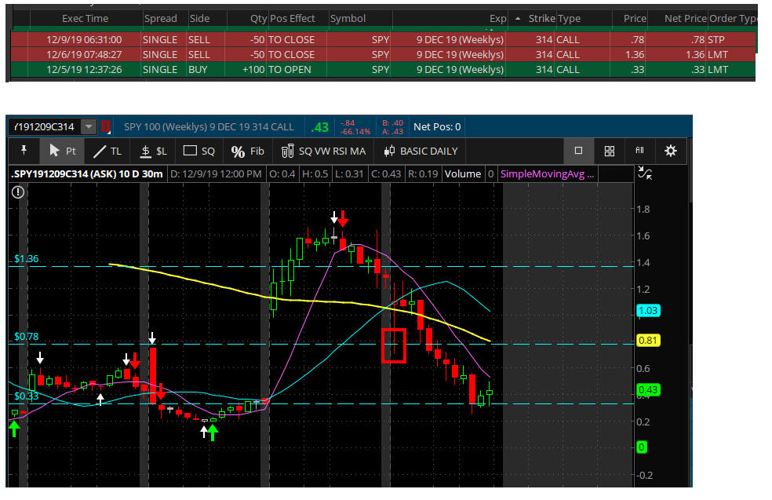Click the $0.78 price level label
Screen dimensions: 772x500
coord(26,337)
